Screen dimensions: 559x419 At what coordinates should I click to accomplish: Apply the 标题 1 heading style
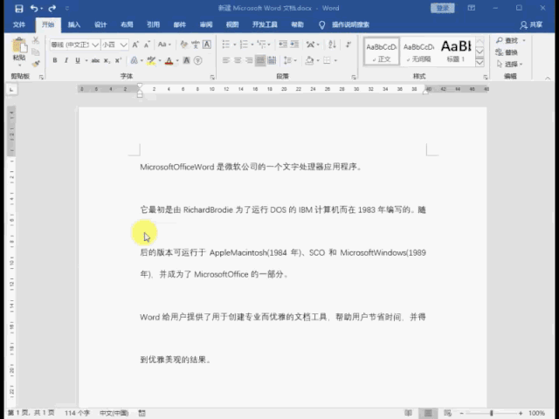456,52
